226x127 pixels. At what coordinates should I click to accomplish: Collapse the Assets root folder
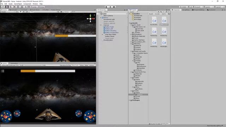(x=130, y=23)
